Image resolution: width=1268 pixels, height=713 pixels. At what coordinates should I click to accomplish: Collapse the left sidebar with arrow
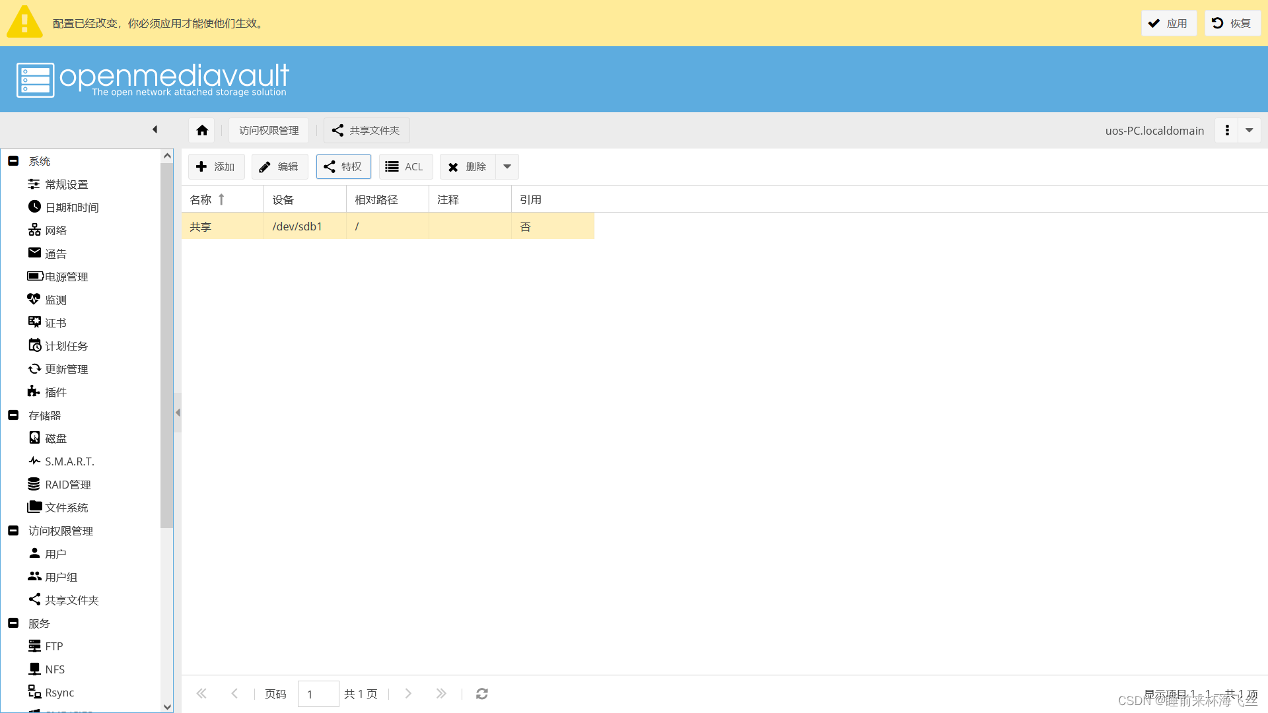click(x=155, y=129)
